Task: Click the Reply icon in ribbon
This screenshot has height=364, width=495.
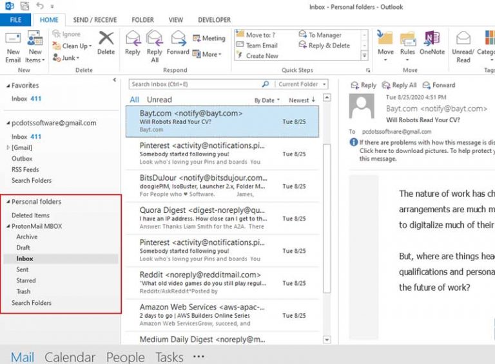Action: 133,43
